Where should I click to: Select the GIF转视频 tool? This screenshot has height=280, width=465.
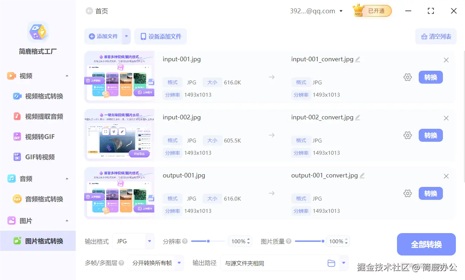(37, 157)
